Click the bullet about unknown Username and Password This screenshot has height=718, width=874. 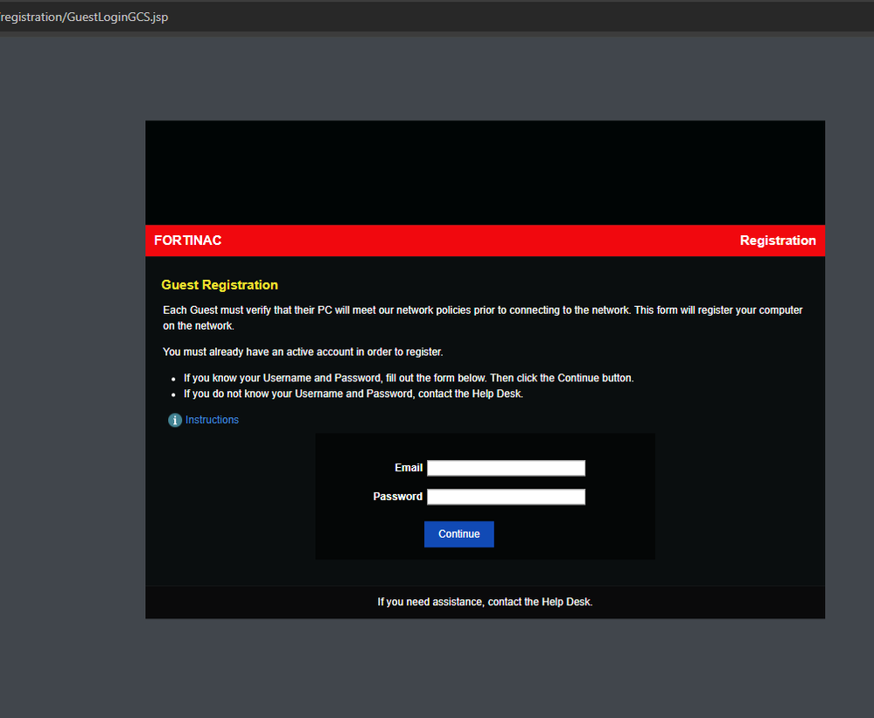353,394
